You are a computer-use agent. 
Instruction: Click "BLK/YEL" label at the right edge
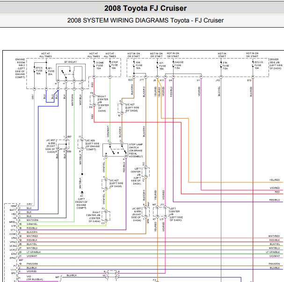tap(275, 244)
